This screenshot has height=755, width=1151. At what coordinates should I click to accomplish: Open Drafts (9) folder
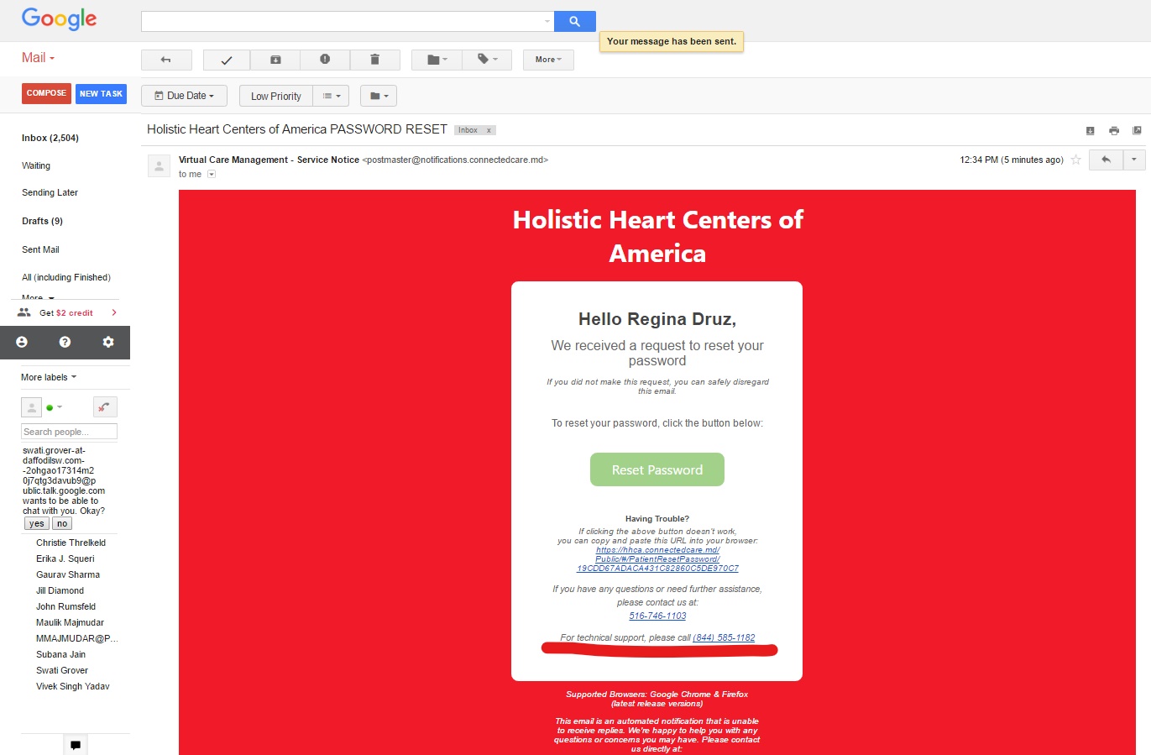[x=42, y=221]
